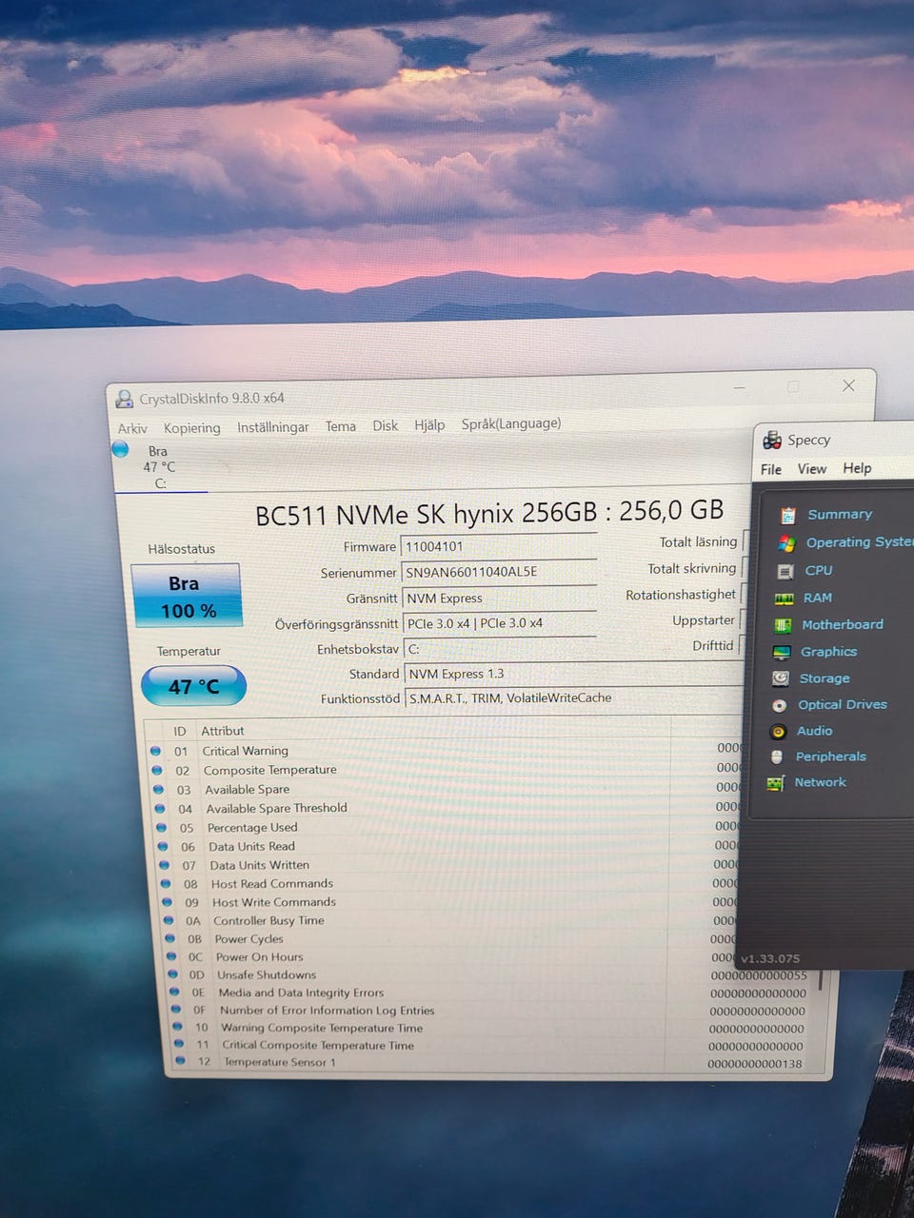Click the Peripherals icon in Speccy
Screen dimensions: 914x1218
tap(777, 756)
